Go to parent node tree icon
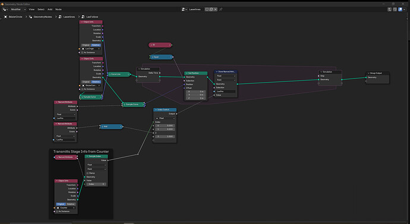The image size is (410, 224). click(390, 10)
